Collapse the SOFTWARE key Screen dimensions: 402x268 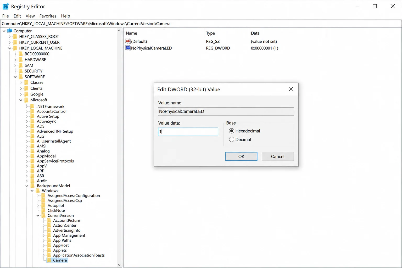click(x=15, y=77)
